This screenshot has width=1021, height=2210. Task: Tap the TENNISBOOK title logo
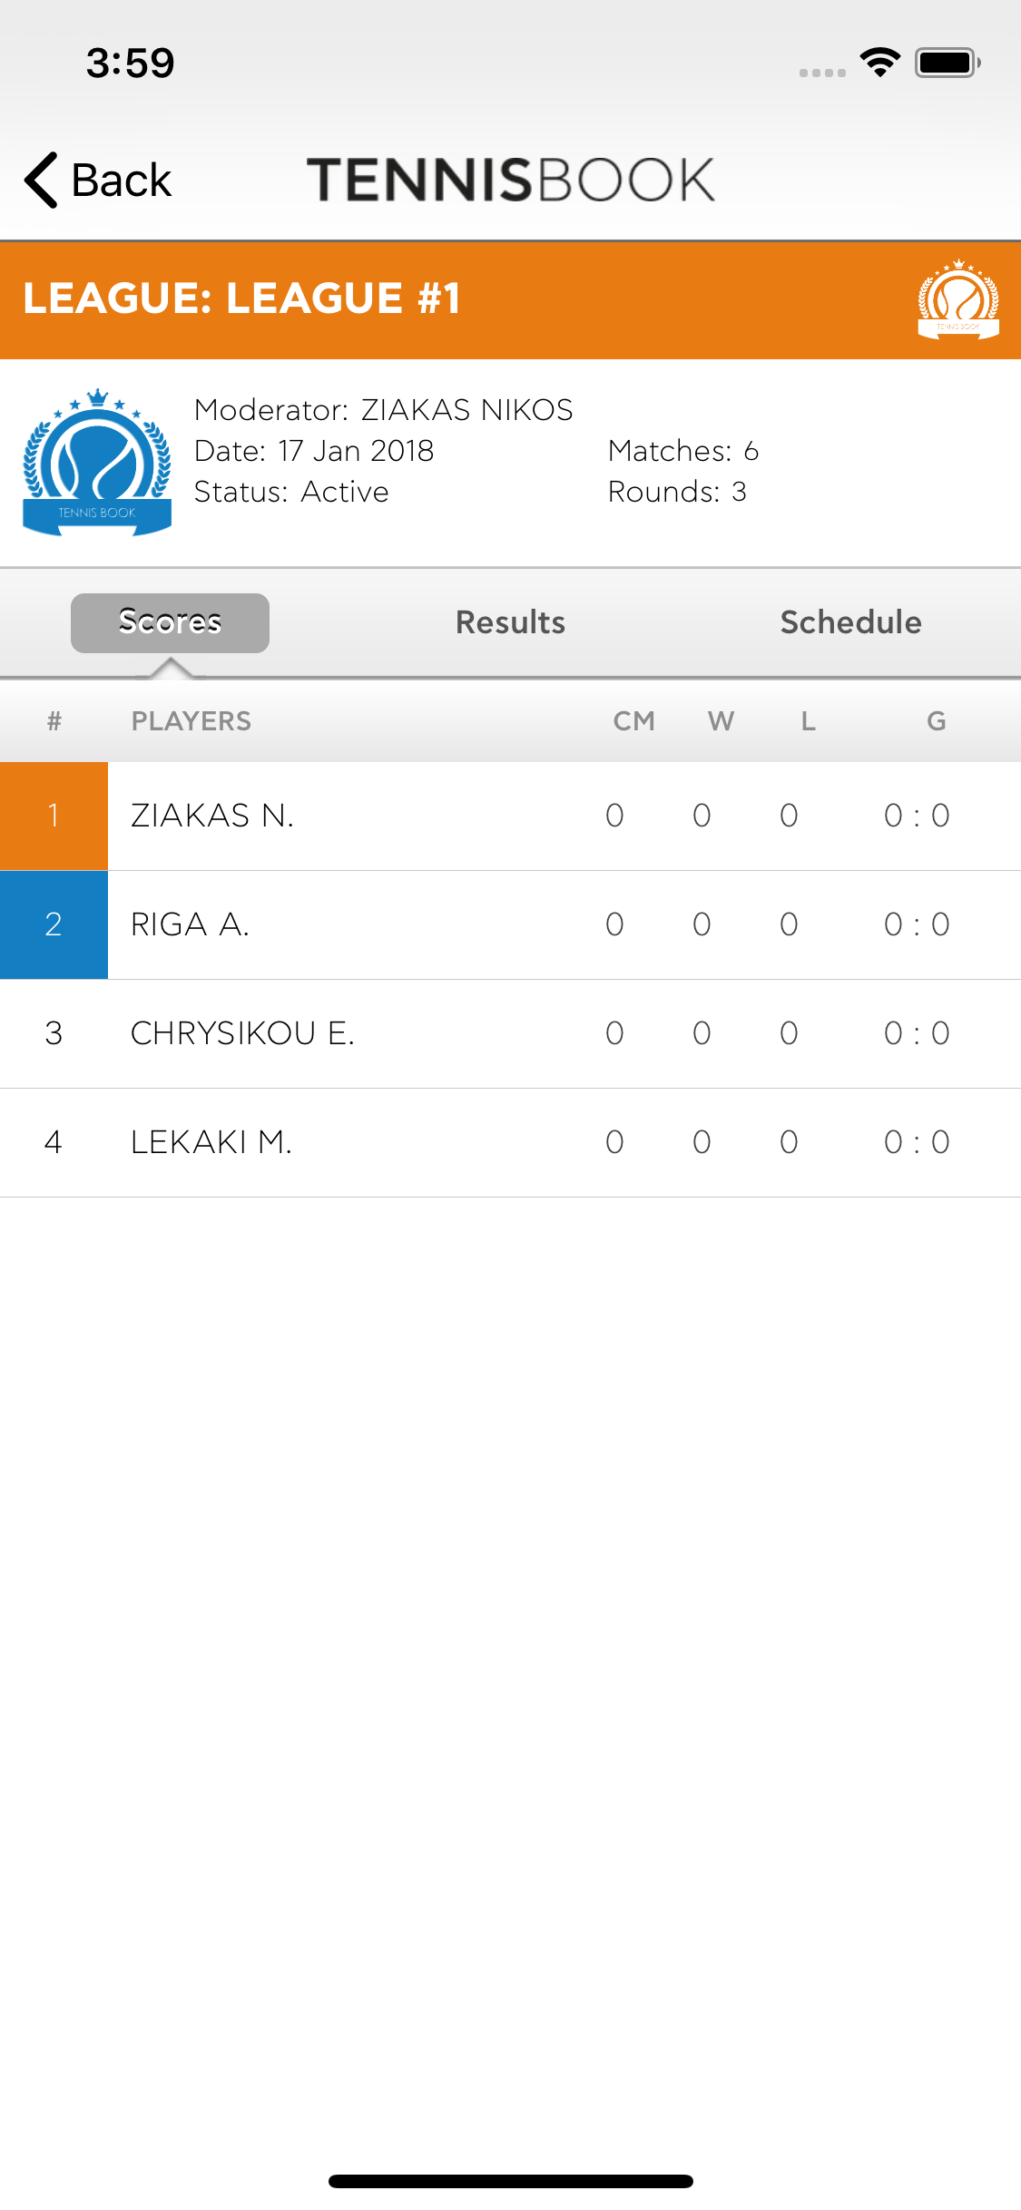[x=511, y=180]
